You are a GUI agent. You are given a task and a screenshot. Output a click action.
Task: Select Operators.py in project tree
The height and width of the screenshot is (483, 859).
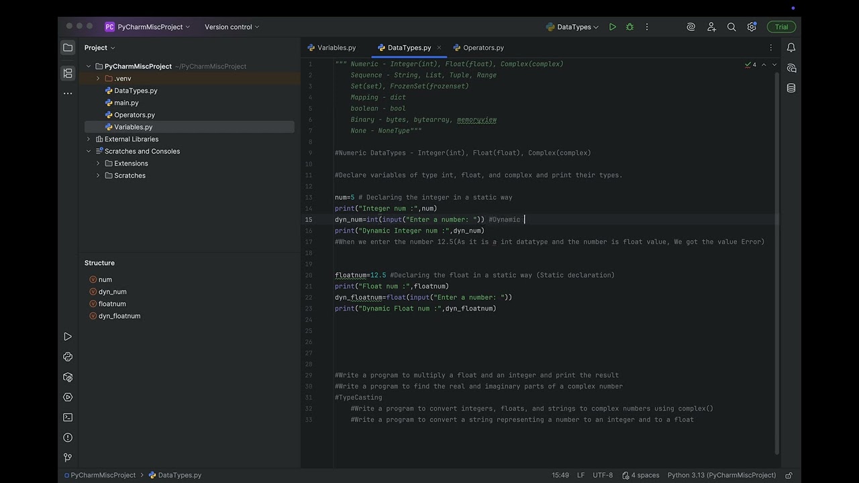[134, 115]
